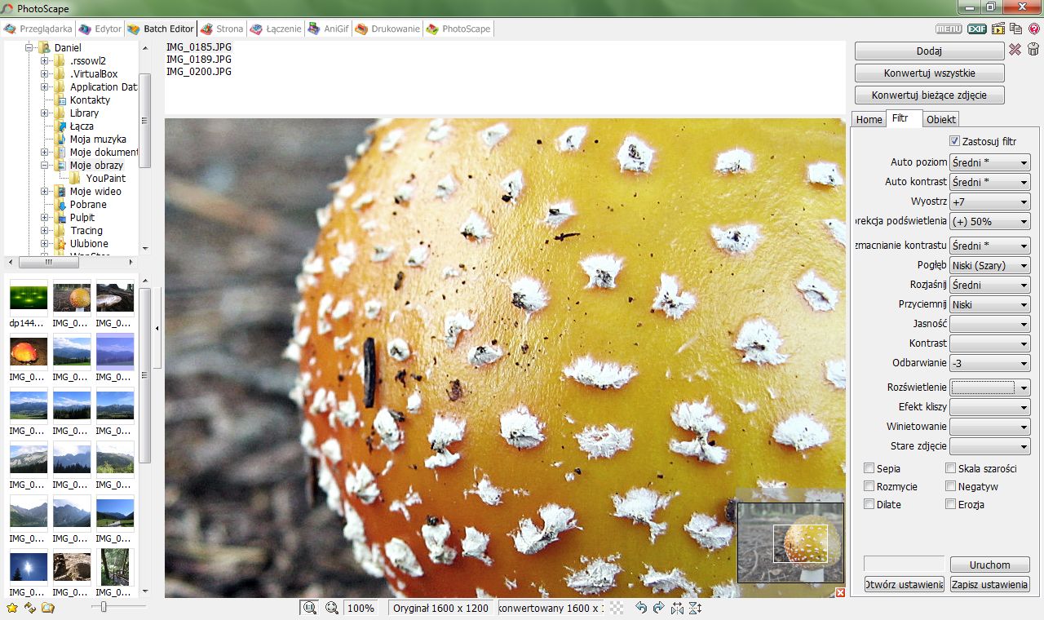Open the Pogłęb dropdown
The image size is (1044, 620).
990,265
